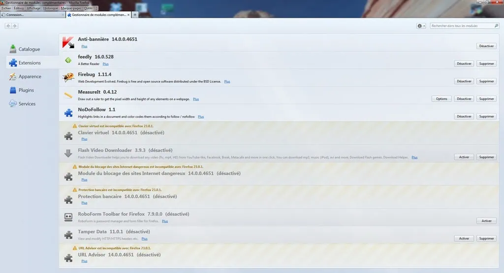Click the Flash Video Downloader arrow icon
The width and height of the screenshot is (504, 273).
[68, 153]
